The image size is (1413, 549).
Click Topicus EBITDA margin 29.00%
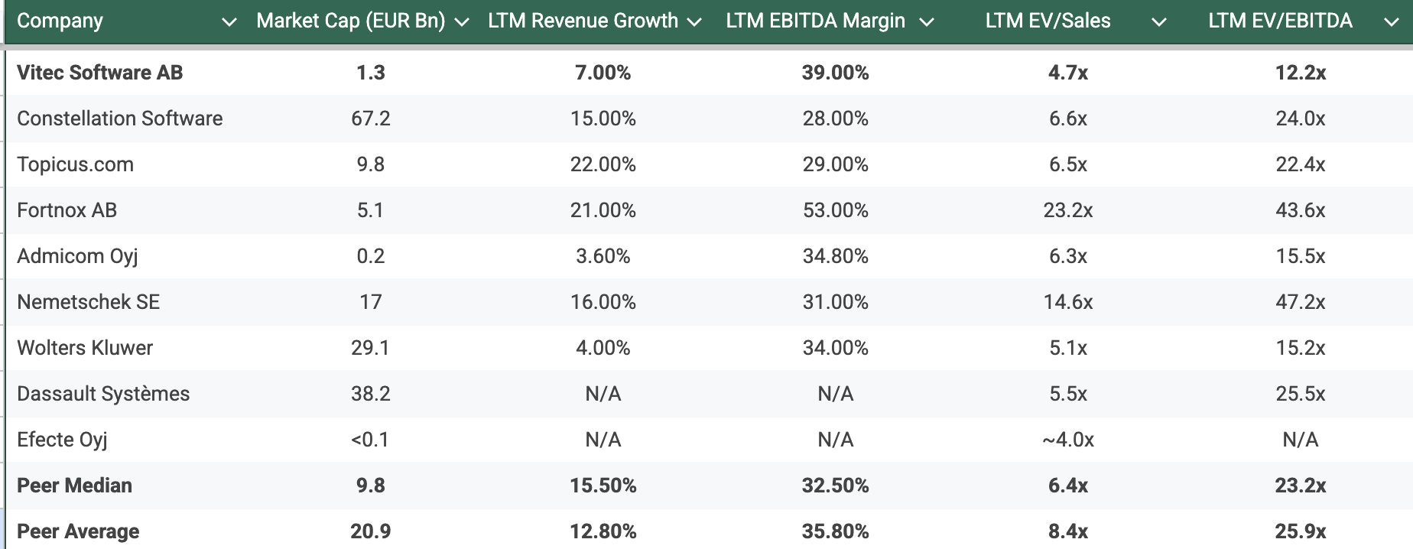(x=836, y=164)
